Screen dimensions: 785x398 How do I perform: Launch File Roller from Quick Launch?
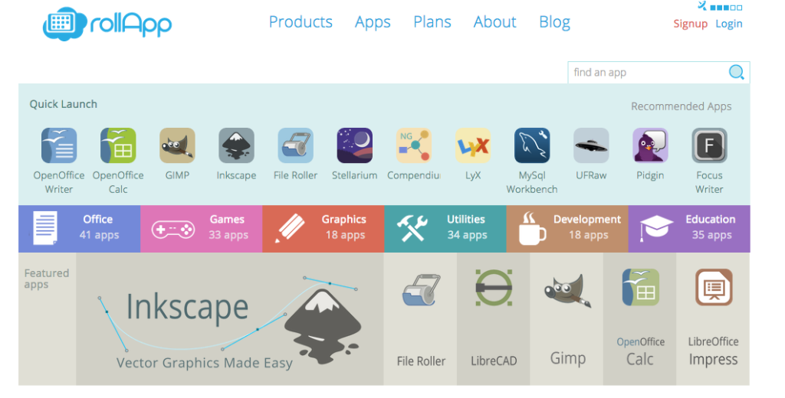(295, 145)
